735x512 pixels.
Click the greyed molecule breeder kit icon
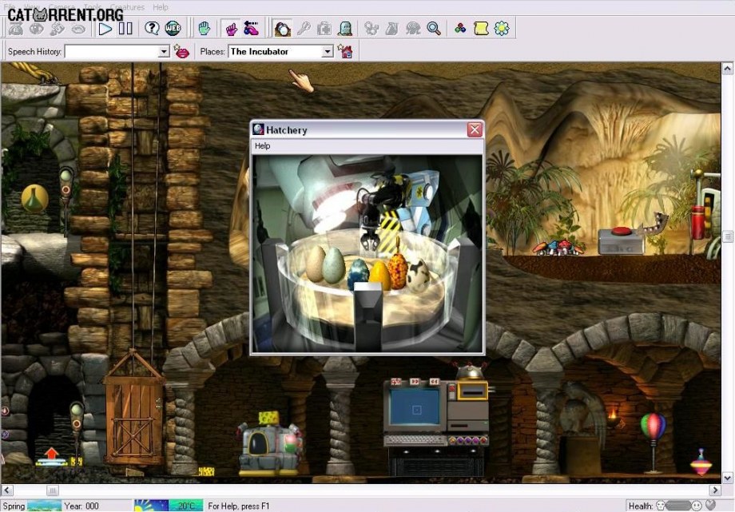coord(371,29)
